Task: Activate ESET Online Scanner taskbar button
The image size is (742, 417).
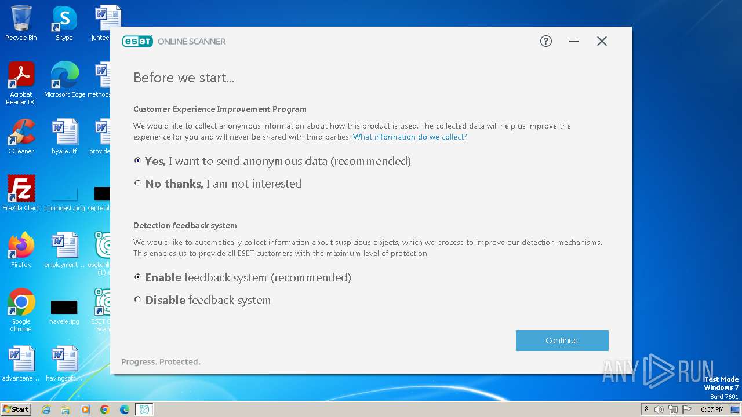Action: click(x=144, y=409)
